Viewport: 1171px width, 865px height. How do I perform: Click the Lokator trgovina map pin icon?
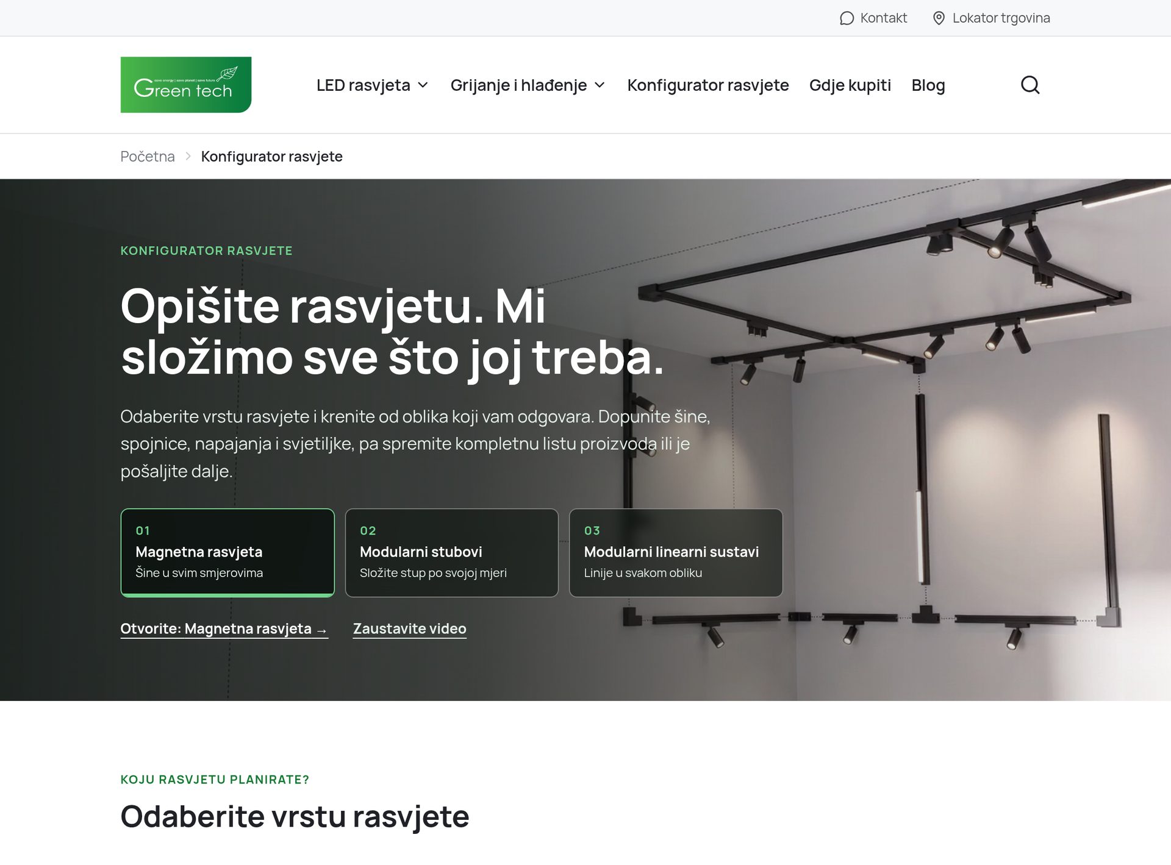[939, 18]
